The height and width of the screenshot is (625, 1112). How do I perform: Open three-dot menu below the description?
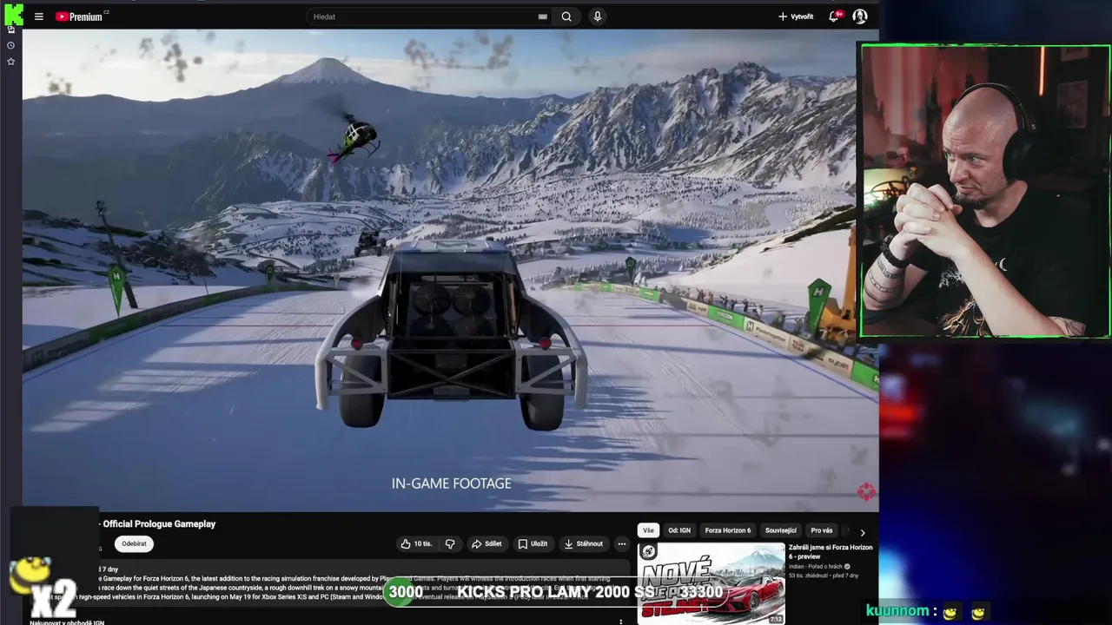pyautogui.click(x=620, y=621)
